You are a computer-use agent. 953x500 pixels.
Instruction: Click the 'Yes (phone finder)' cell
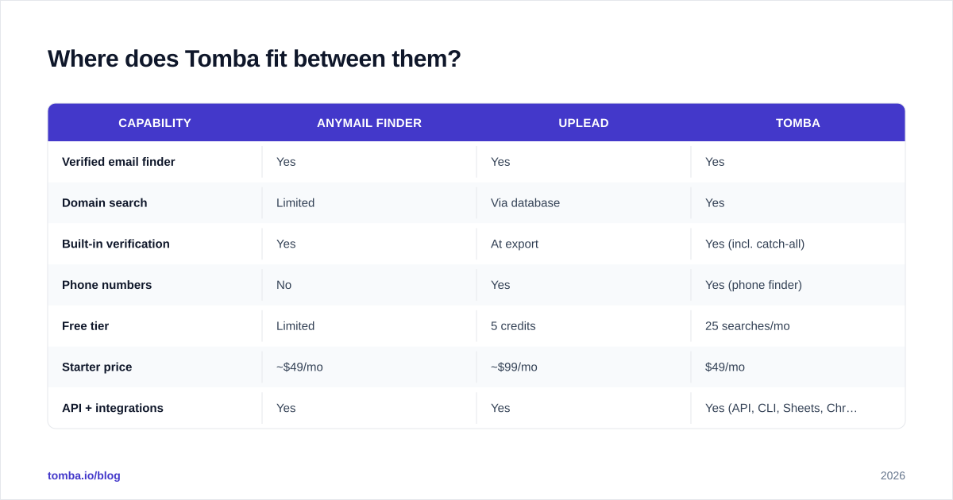[754, 285]
